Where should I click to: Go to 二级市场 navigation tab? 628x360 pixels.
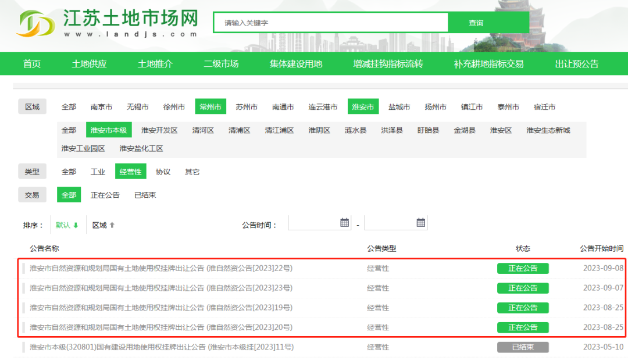click(221, 64)
